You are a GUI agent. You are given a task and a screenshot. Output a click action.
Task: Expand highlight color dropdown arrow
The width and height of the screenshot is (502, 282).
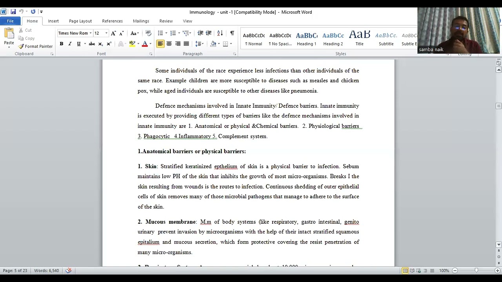[x=138, y=44]
